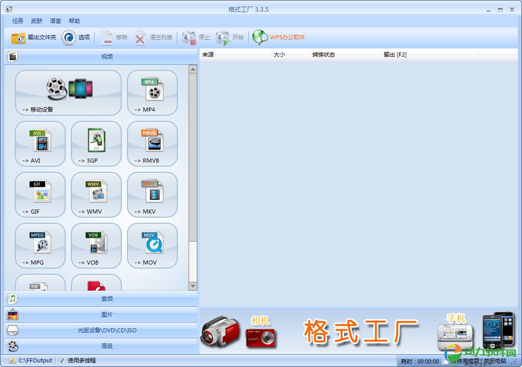522x367 pixels.
Task: Open 选项 settings gear
Action: (x=75, y=37)
